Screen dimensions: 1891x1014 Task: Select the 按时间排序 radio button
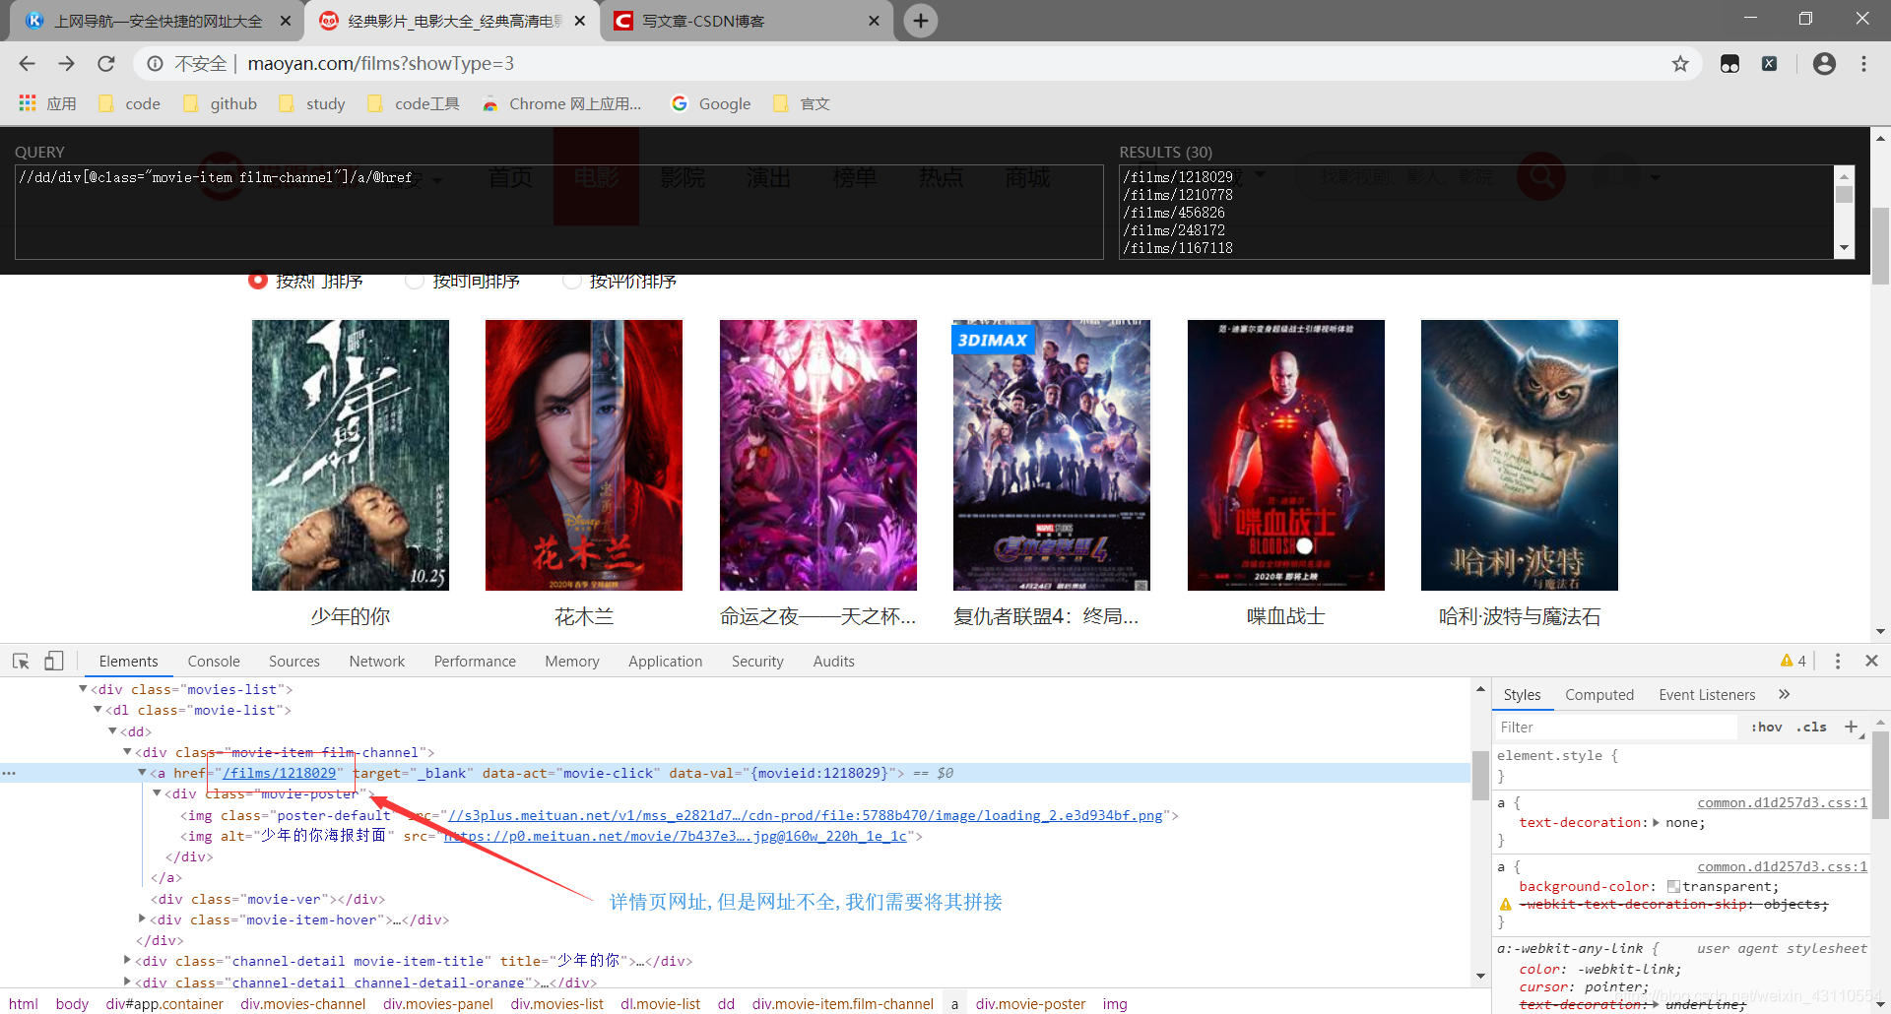pos(415,281)
